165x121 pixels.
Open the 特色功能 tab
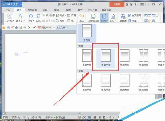tap(106, 10)
